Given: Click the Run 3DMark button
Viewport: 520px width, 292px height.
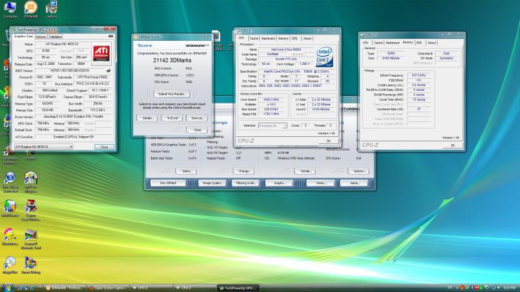Looking at the screenshot, I should coord(168,183).
